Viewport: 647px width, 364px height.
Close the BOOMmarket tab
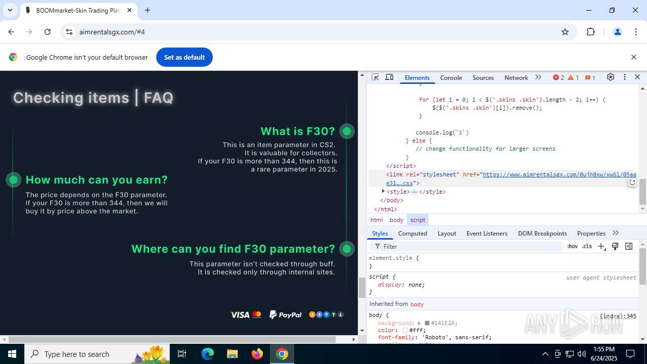pos(129,10)
